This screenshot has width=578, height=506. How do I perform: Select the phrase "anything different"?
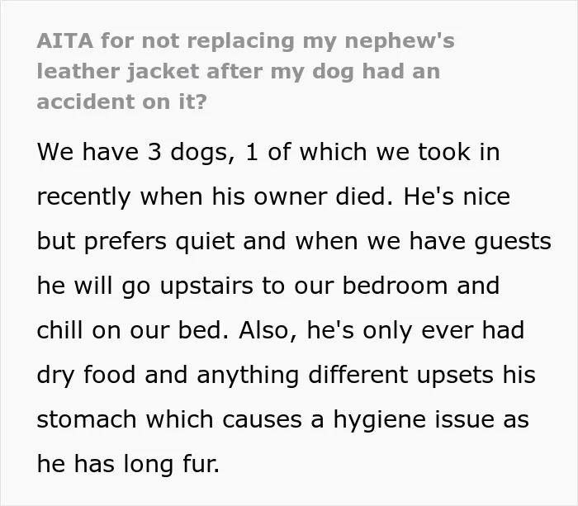[303, 376]
